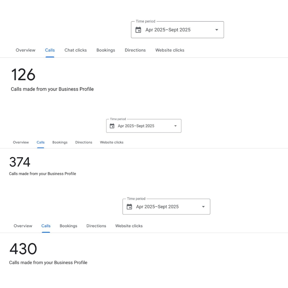288x288 pixels.
Task: Switch to Overview tab in the 430-calls panel
Action: (23, 226)
